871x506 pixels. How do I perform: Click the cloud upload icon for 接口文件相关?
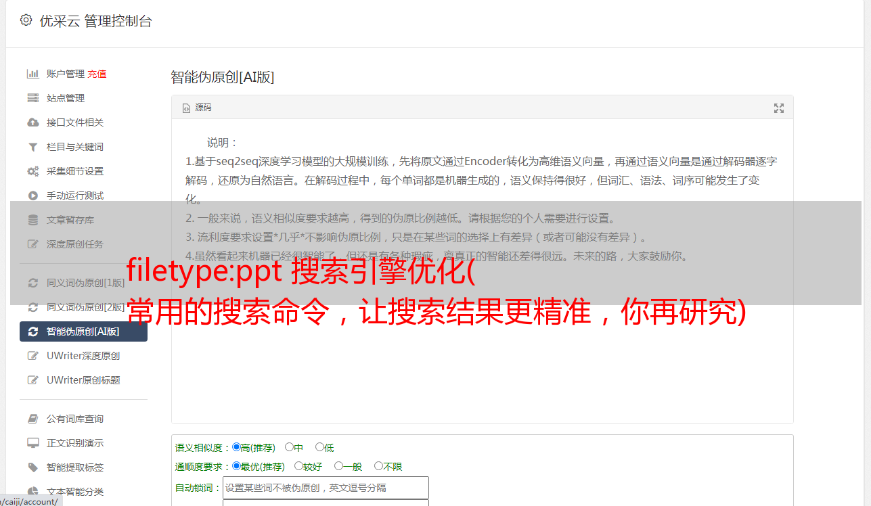tap(32, 122)
